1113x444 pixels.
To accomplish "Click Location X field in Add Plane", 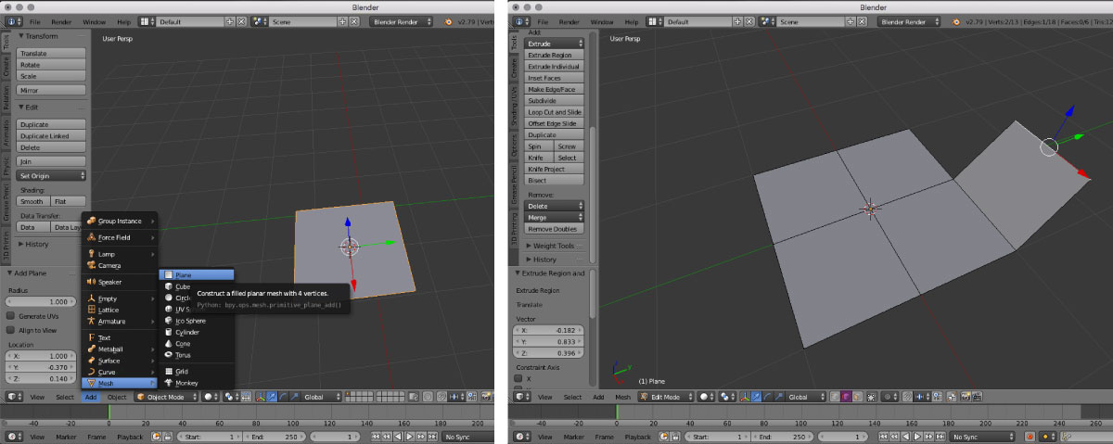I will pyautogui.click(x=42, y=356).
